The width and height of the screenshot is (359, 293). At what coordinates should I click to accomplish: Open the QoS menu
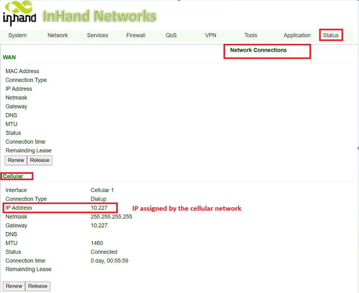click(x=171, y=35)
